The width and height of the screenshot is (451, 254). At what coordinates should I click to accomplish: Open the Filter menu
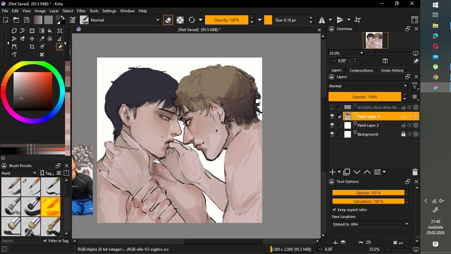coord(81,11)
